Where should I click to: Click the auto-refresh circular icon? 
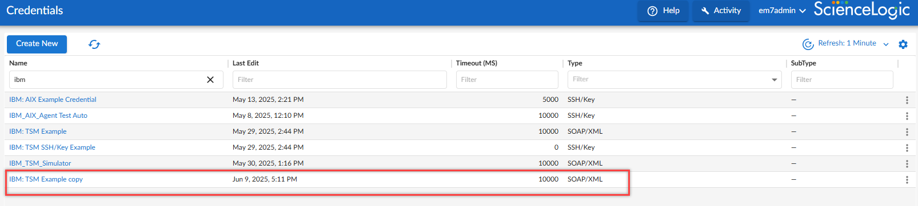[808, 44]
